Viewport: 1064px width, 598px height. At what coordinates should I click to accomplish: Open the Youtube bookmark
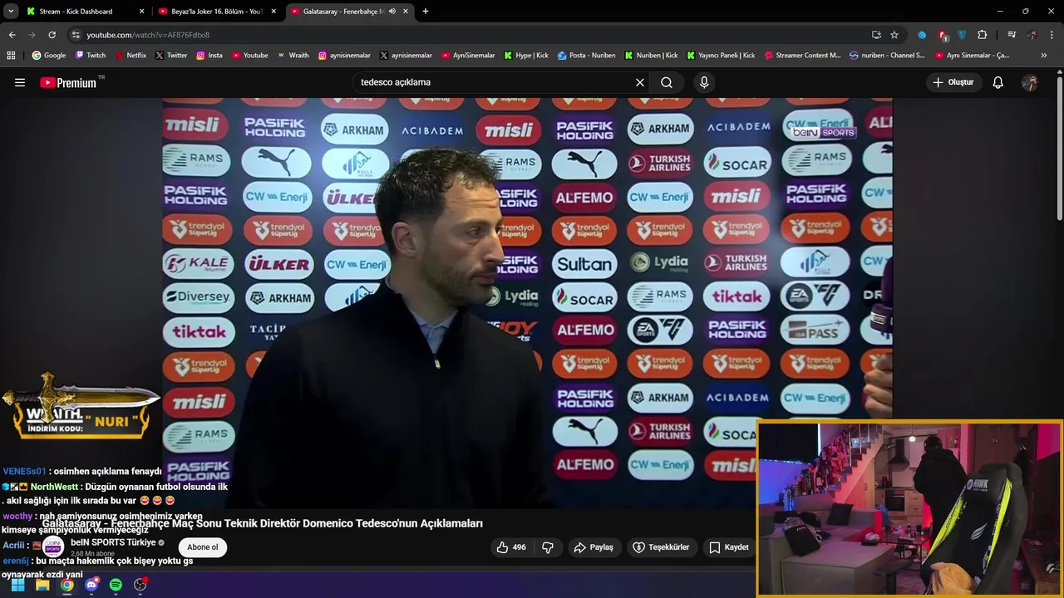coord(249,56)
